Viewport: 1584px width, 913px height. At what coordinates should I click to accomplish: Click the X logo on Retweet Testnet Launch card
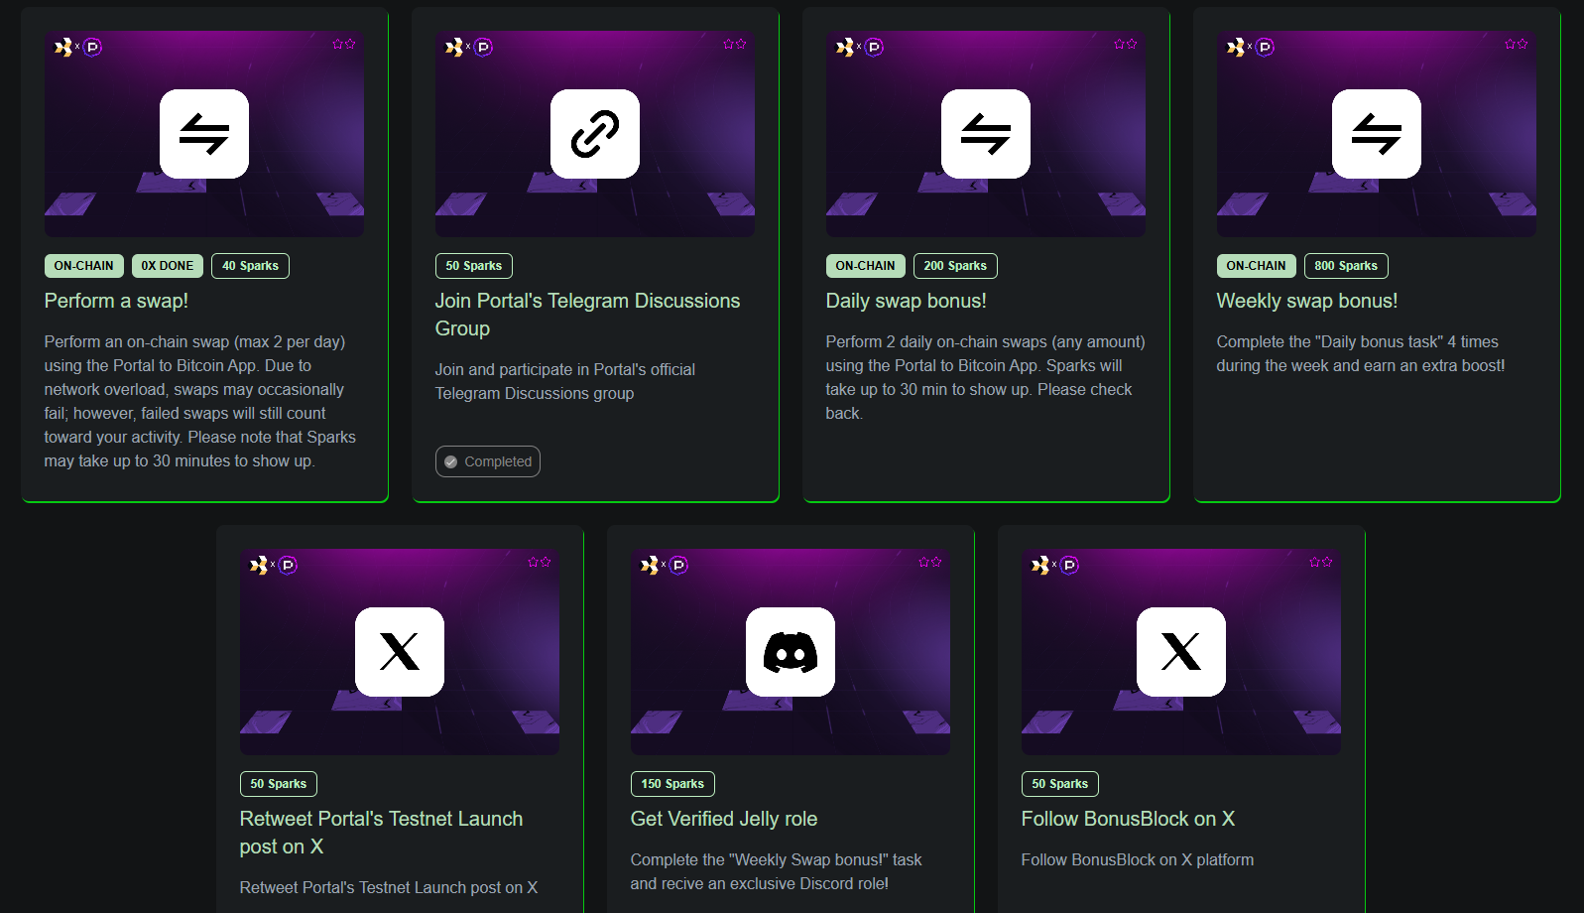[400, 652]
